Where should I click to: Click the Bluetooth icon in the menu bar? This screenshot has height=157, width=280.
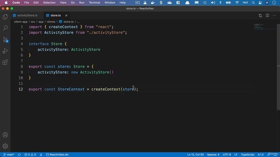coord(220,3)
